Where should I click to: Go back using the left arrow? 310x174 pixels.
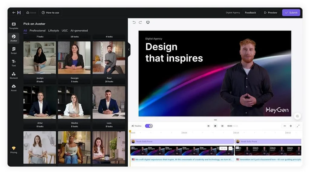tap(14, 13)
